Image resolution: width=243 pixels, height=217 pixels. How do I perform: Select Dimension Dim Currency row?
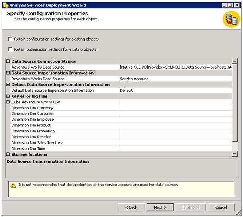[65, 108]
